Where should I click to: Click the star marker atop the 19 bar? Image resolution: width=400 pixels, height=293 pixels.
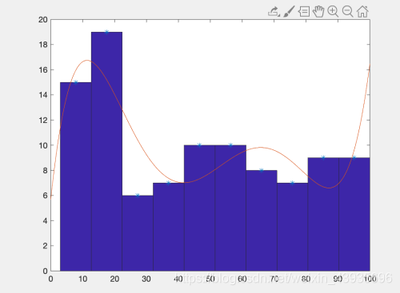106,32
